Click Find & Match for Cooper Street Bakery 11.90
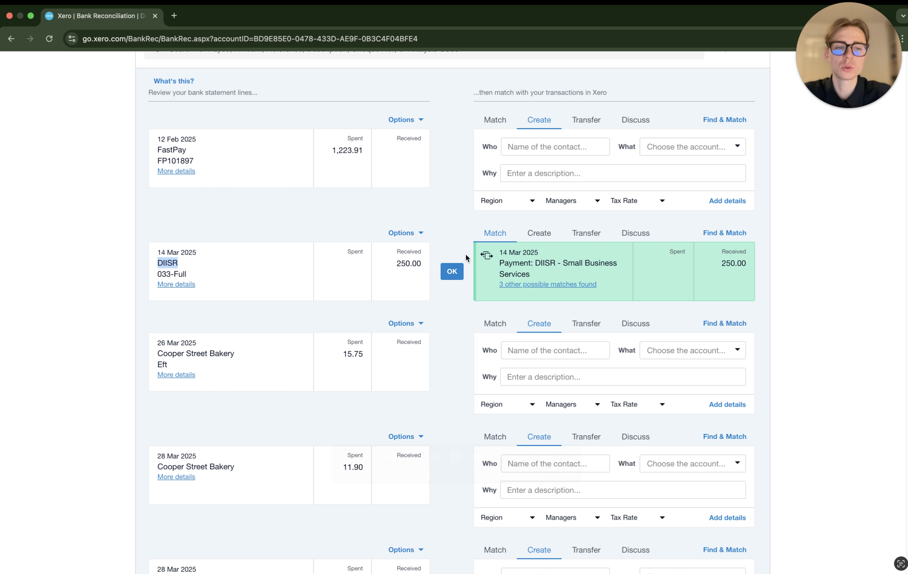Screen dimensions: 908x574 click(724, 436)
